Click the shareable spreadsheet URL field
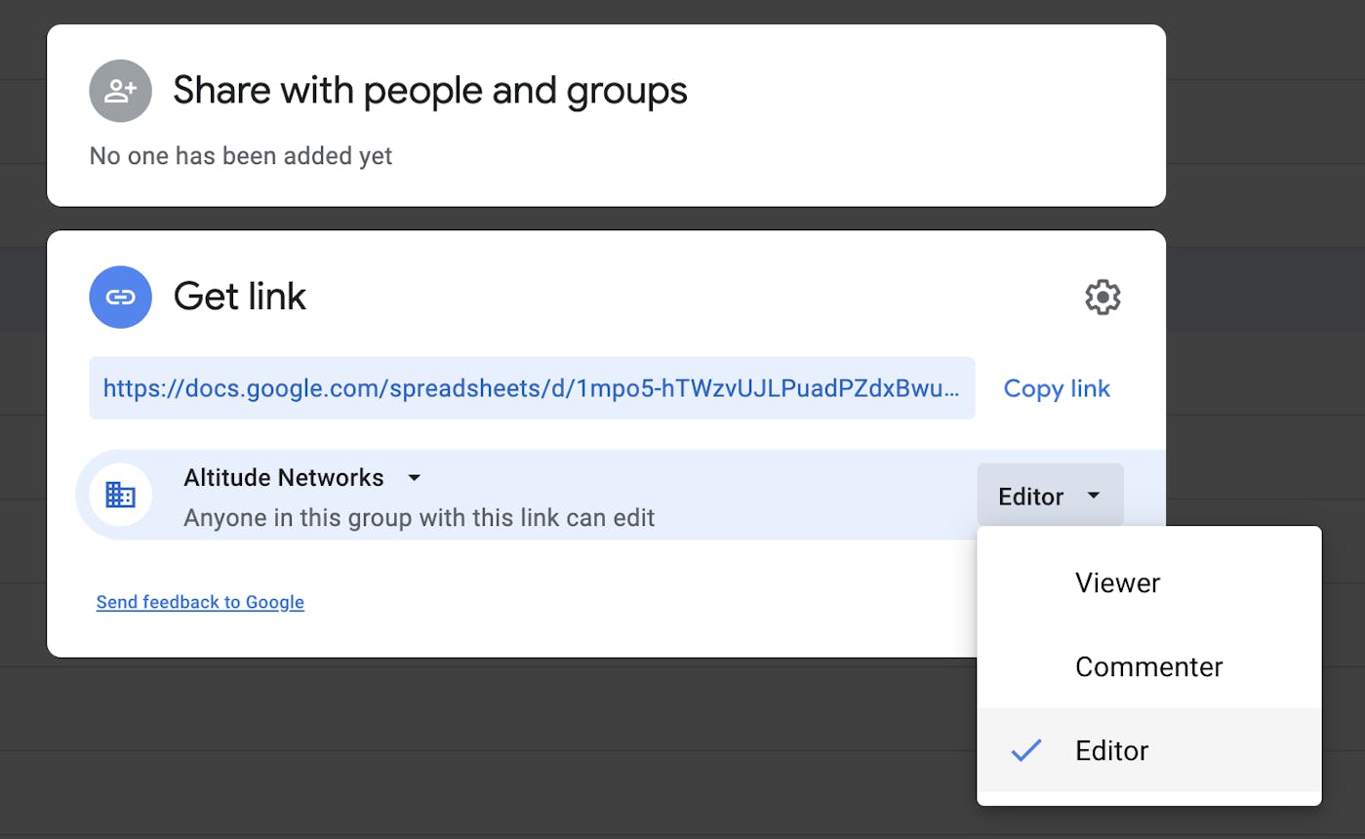The width and height of the screenshot is (1365, 839). (532, 388)
